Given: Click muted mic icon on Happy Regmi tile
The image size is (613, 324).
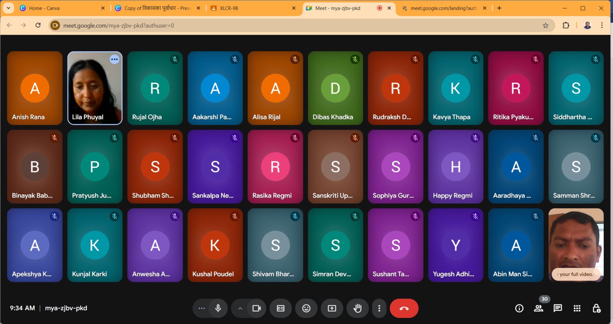Looking at the screenshot, I should click(475, 138).
